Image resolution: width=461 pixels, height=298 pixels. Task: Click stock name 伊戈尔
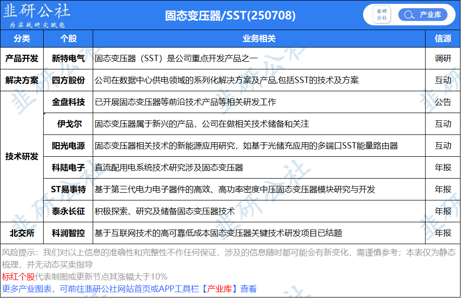pos(69,124)
